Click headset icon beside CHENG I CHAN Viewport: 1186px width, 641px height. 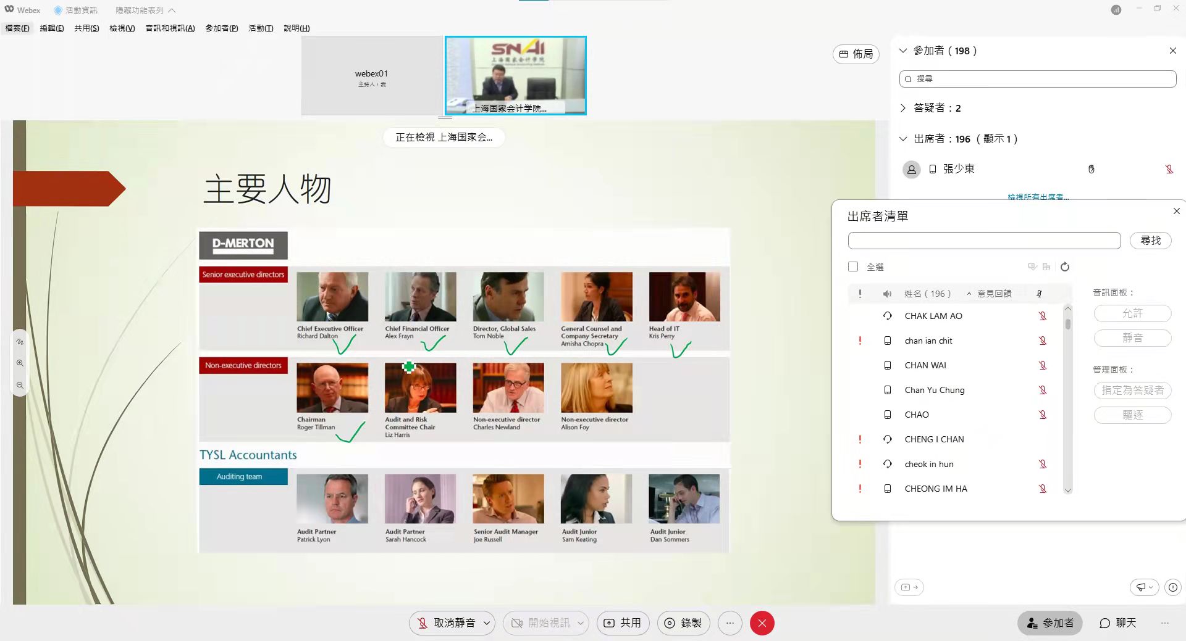888,439
